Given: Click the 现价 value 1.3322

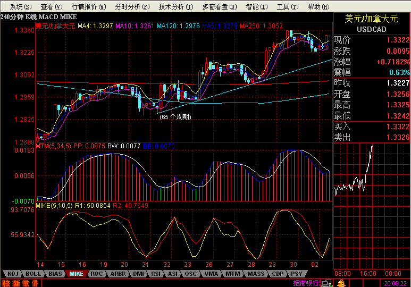Looking at the screenshot, I should coord(398,40).
